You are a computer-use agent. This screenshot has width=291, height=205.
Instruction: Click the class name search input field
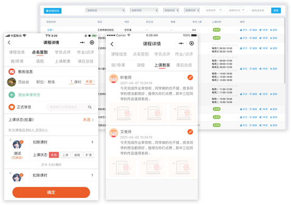[260, 10]
